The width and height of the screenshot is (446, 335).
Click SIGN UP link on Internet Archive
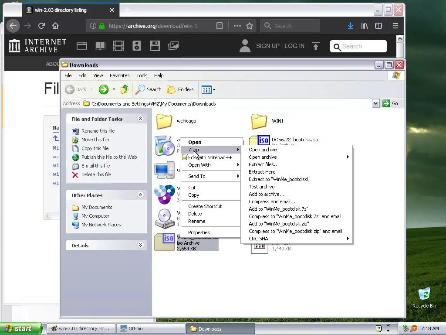click(268, 46)
